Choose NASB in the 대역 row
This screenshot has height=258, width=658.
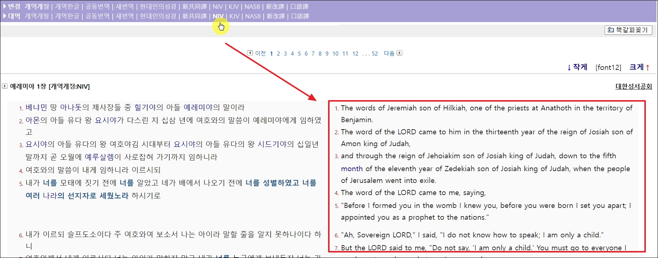(x=253, y=16)
